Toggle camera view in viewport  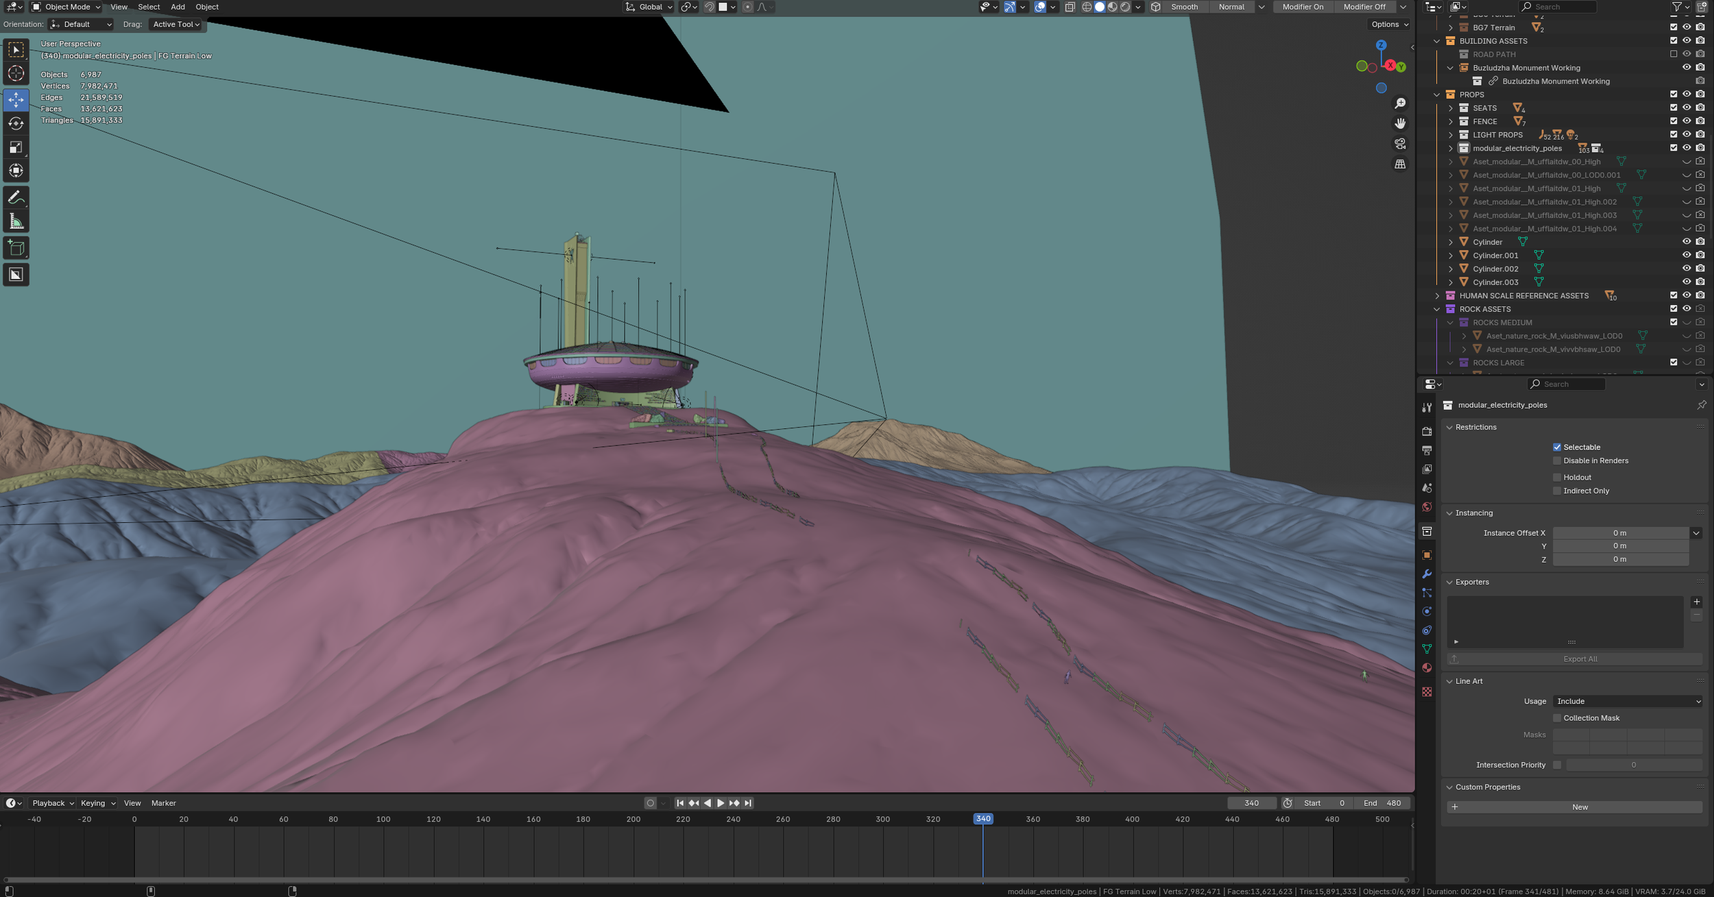(1400, 144)
